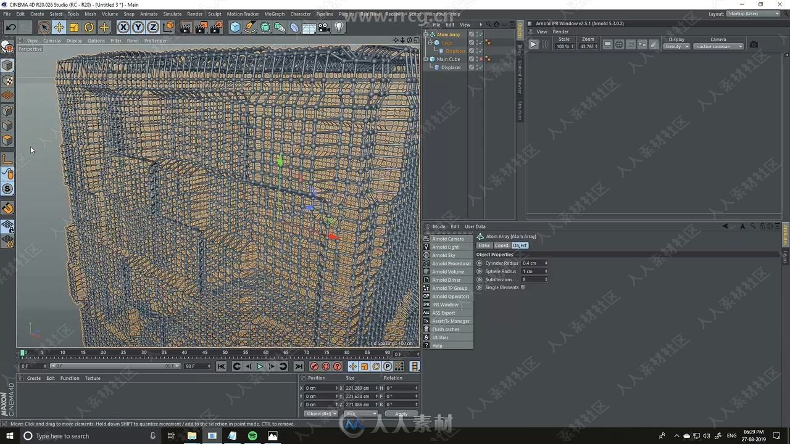Take an IPR snapshot camera icon
The width and height of the screenshot is (790, 444).
[754, 44]
